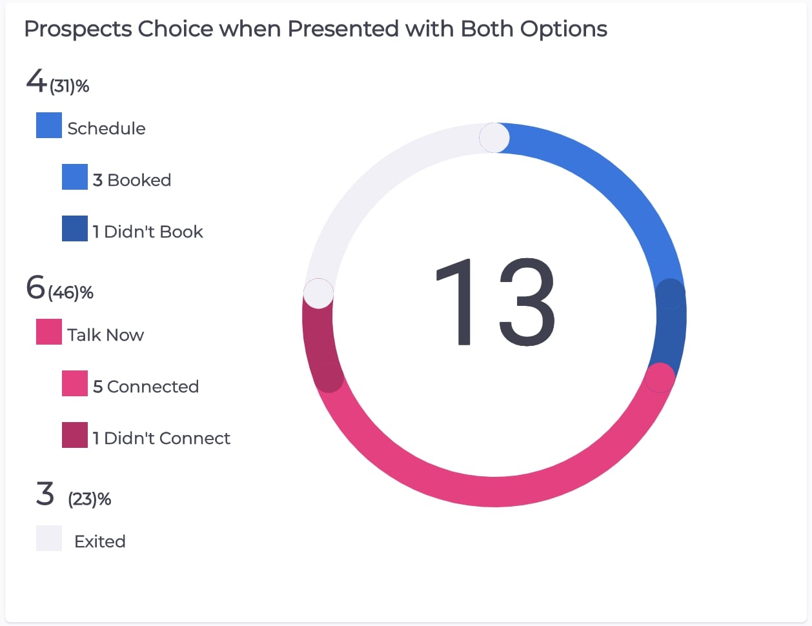Screen dimensions: 812x626
Task: Click the 5 Connected legend text
Action: (x=146, y=387)
